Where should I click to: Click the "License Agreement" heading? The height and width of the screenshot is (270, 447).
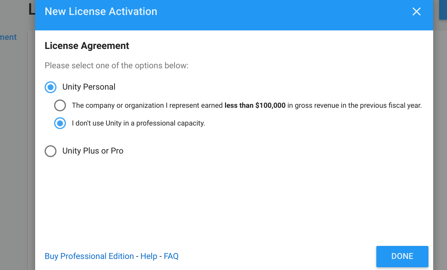[87, 46]
